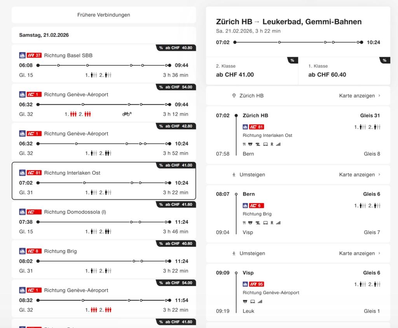Click the walking icon for the Bern transfer
Screen dimensions: 398x328
(234, 175)
